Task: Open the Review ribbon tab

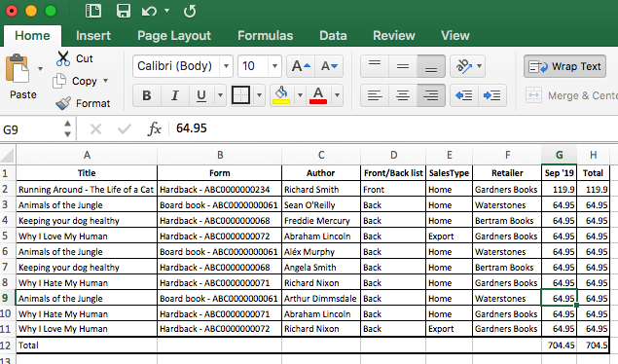Action: [x=394, y=35]
